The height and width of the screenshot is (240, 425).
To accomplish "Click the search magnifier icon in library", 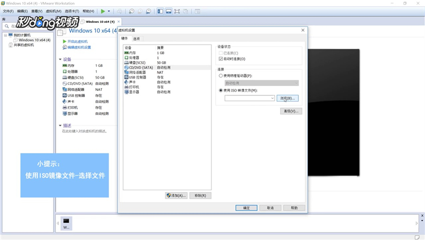I will click(7, 26).
